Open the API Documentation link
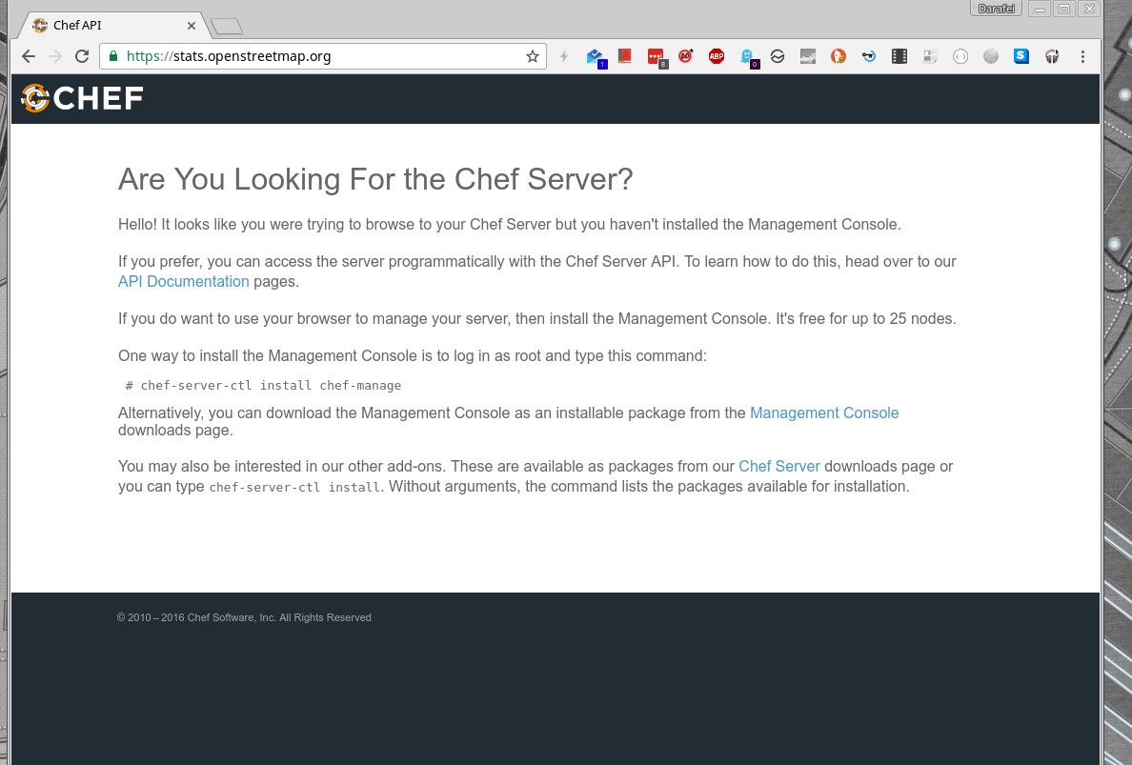This screenshot has width=1132, height=765. click(183, 281)
